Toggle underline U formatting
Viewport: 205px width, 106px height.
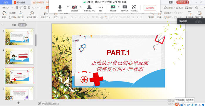(x=80, y=17)
